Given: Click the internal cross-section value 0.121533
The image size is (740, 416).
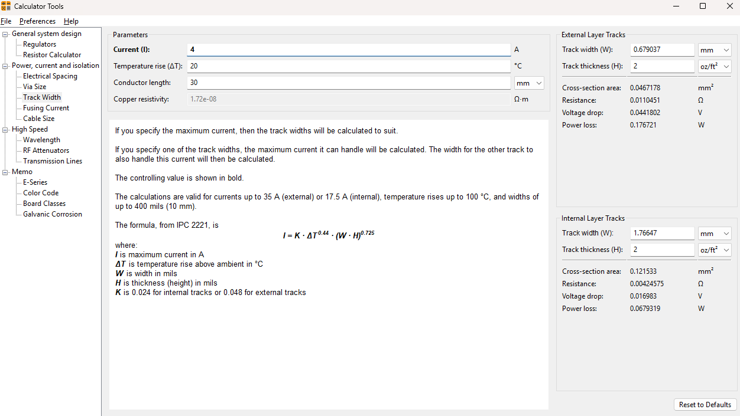Looking at the screenshot, I should click(x=643, y=271).
